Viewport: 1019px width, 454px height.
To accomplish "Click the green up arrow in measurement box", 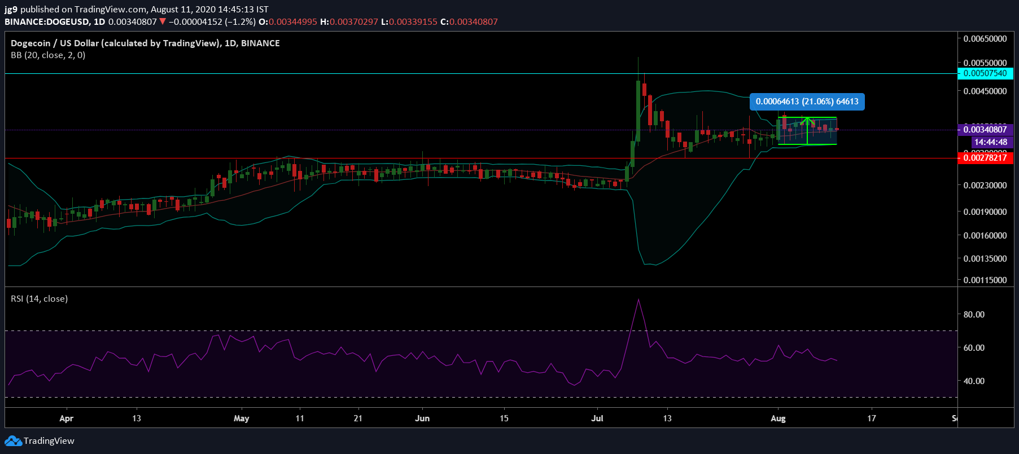I will click(x=807, y=121).
